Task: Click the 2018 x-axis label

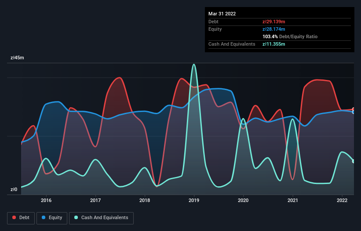Action: [145, 200]
